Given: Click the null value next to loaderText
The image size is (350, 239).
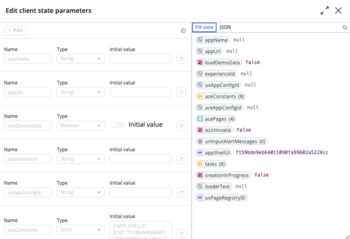Looking at the screenshot, I should (241, 186).
